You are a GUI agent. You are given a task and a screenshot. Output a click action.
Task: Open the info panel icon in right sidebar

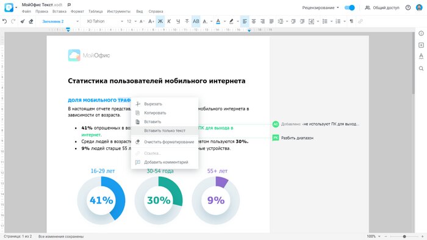421,34
